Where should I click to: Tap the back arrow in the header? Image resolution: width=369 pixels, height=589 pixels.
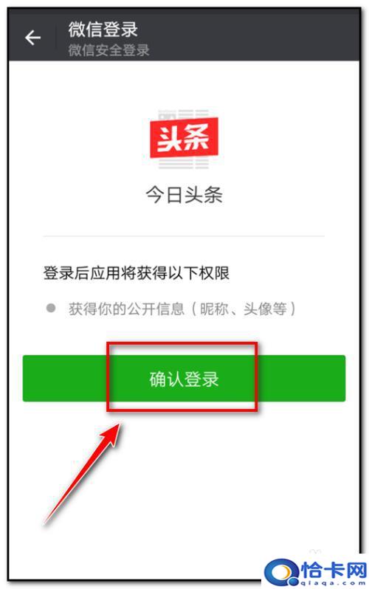click(x=32, y=38)
